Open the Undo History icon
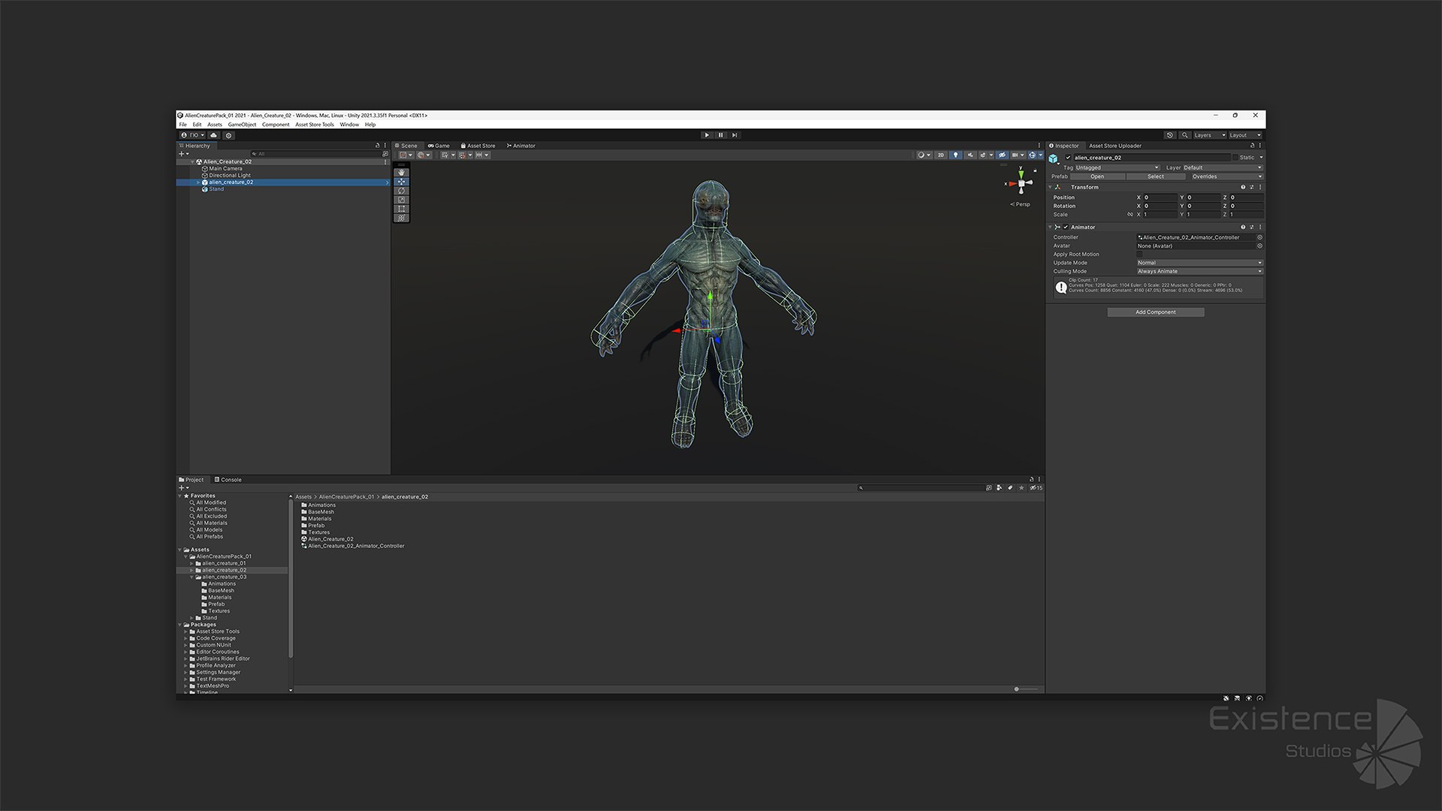This screenshot has width=1442, height=811. click(x=1169, y=135)
